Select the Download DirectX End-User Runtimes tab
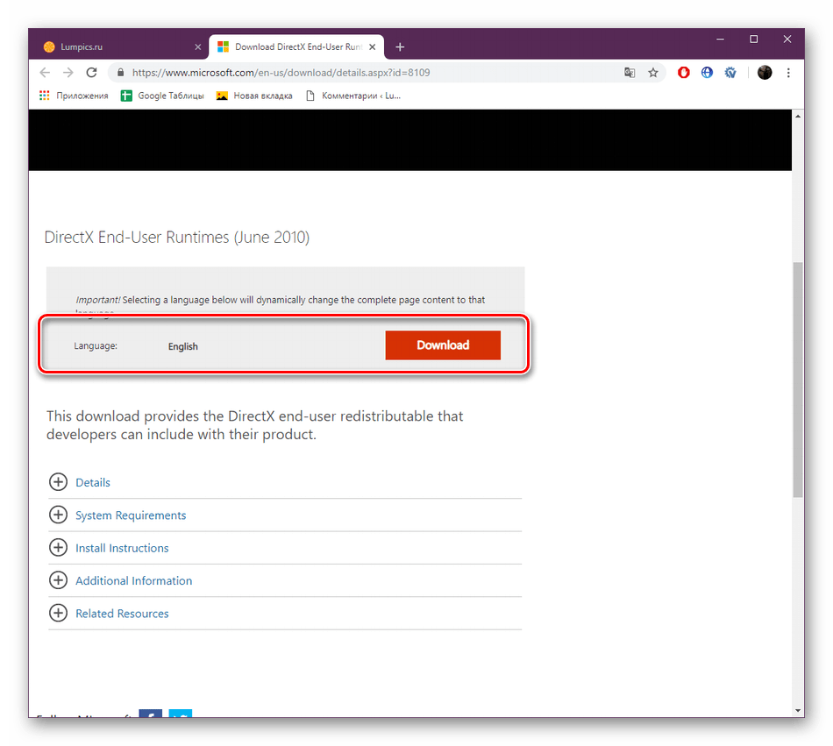The image size is (833, 746). 296,47
